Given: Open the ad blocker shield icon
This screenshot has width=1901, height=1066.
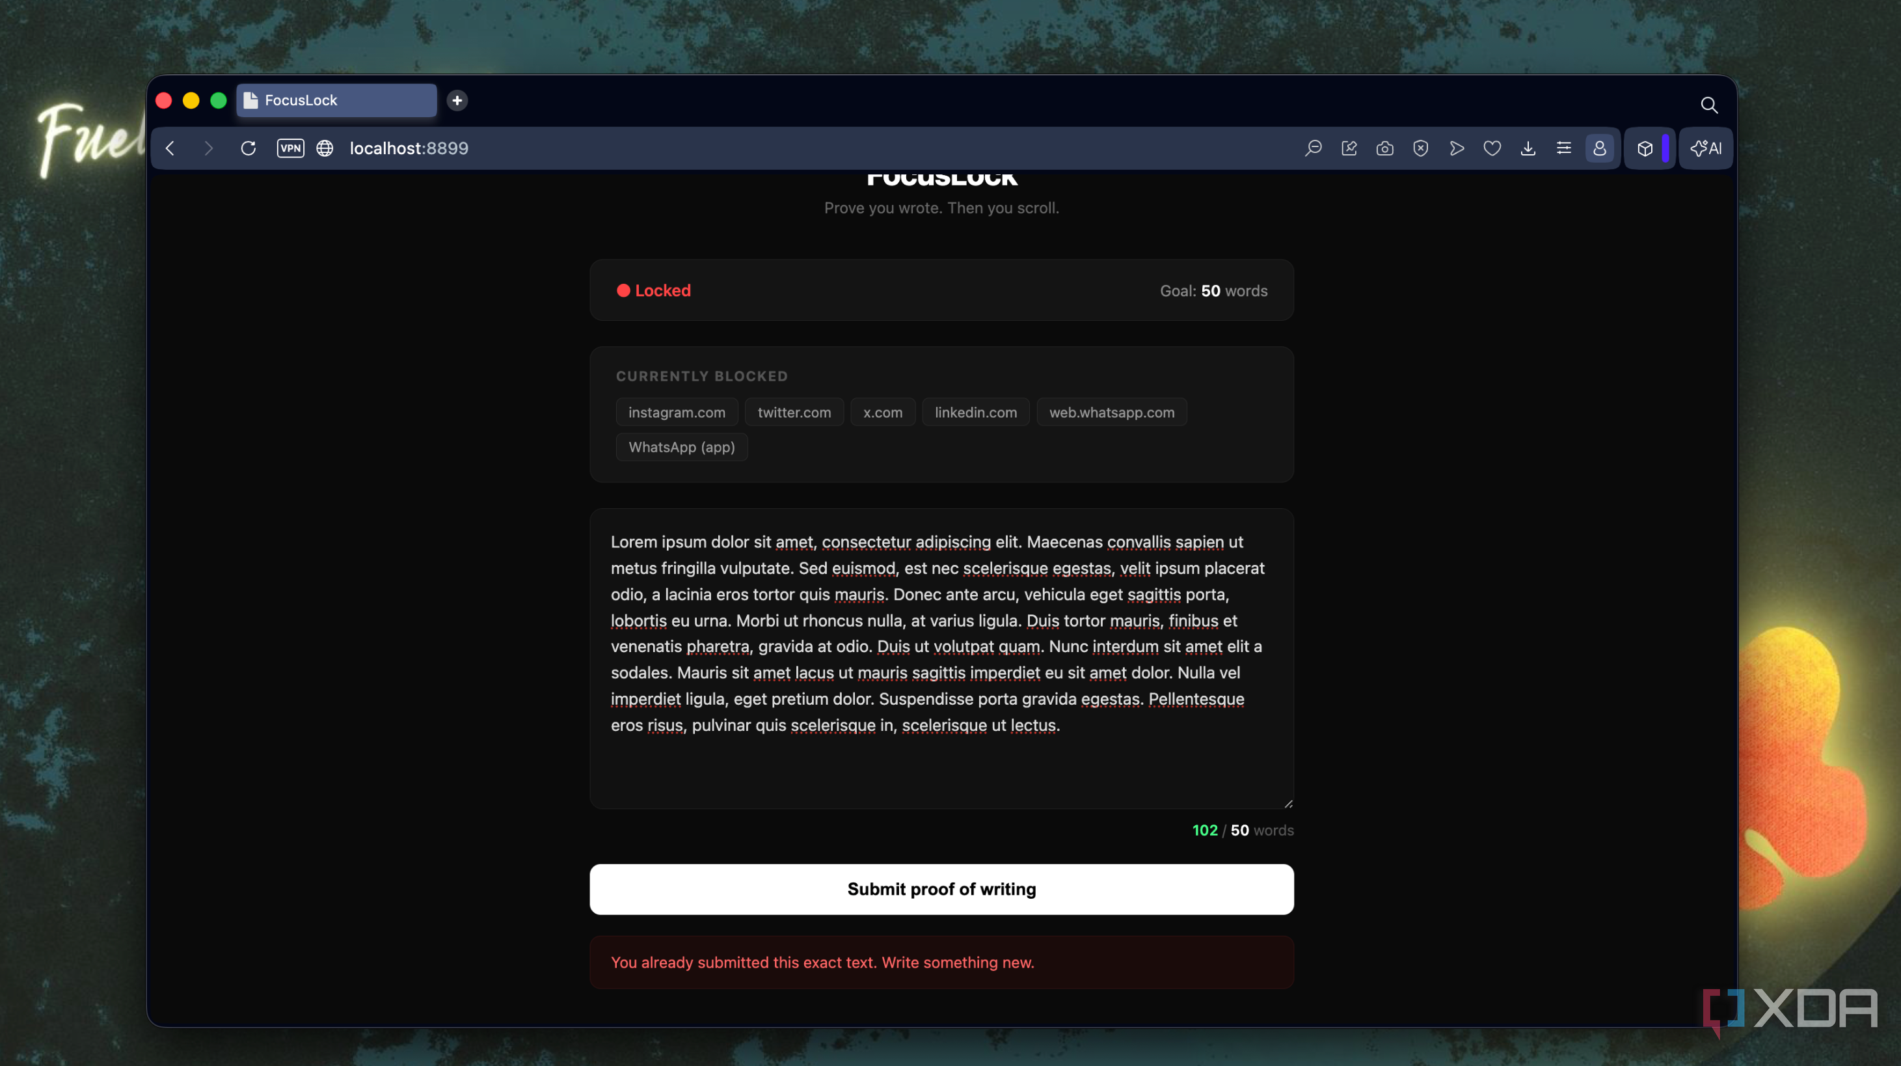Looking at the screenshot, I should 1421,148.
